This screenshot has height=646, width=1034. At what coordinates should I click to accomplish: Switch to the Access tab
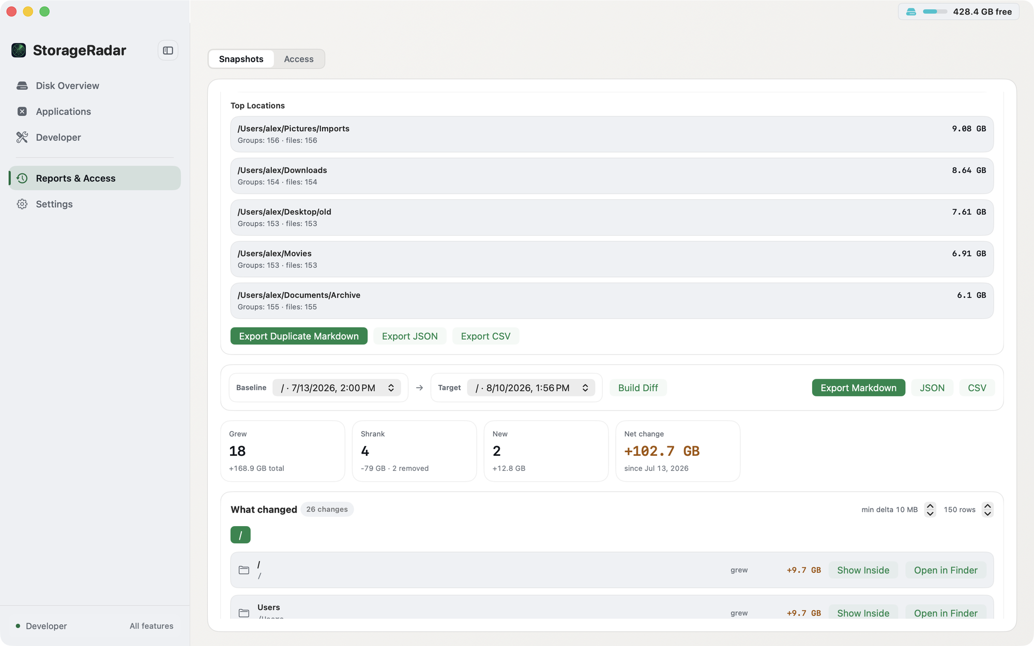click(299, 59)
